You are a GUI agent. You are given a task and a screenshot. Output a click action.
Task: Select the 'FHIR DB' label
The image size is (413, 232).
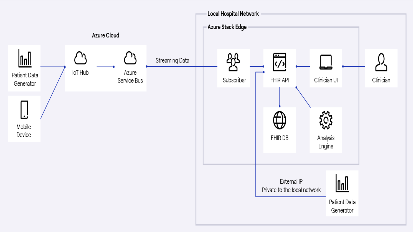pyautogui.click(x=279, y=138)
